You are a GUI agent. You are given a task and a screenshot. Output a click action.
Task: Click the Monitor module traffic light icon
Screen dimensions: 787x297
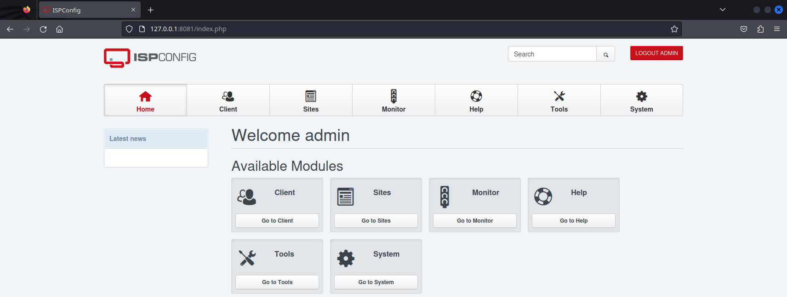(445, 197)
